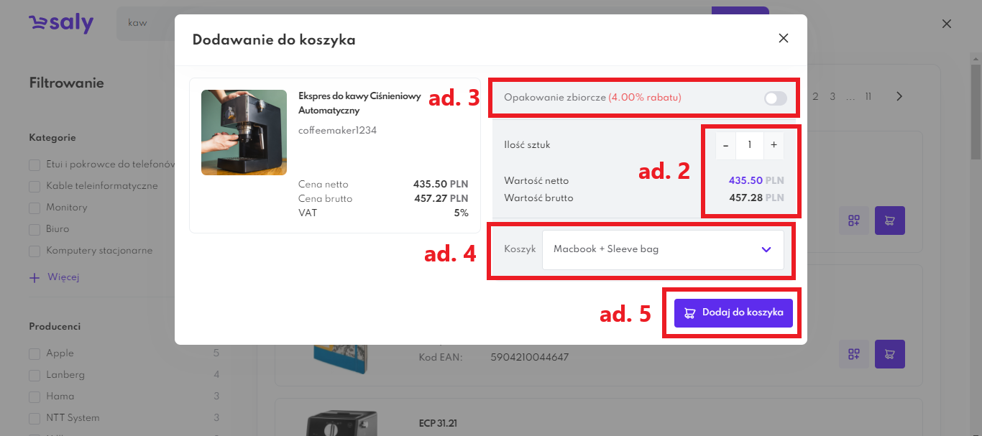The width and height of the screenshot is (982, 436).
Task: Close the Dodawanie do koszyka dialog
Action: click(x=784, y=38)
